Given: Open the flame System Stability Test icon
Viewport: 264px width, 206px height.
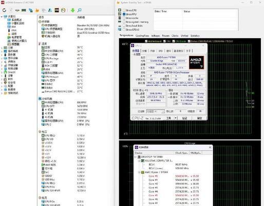Looking at the screenshot, I should point(37,10).
